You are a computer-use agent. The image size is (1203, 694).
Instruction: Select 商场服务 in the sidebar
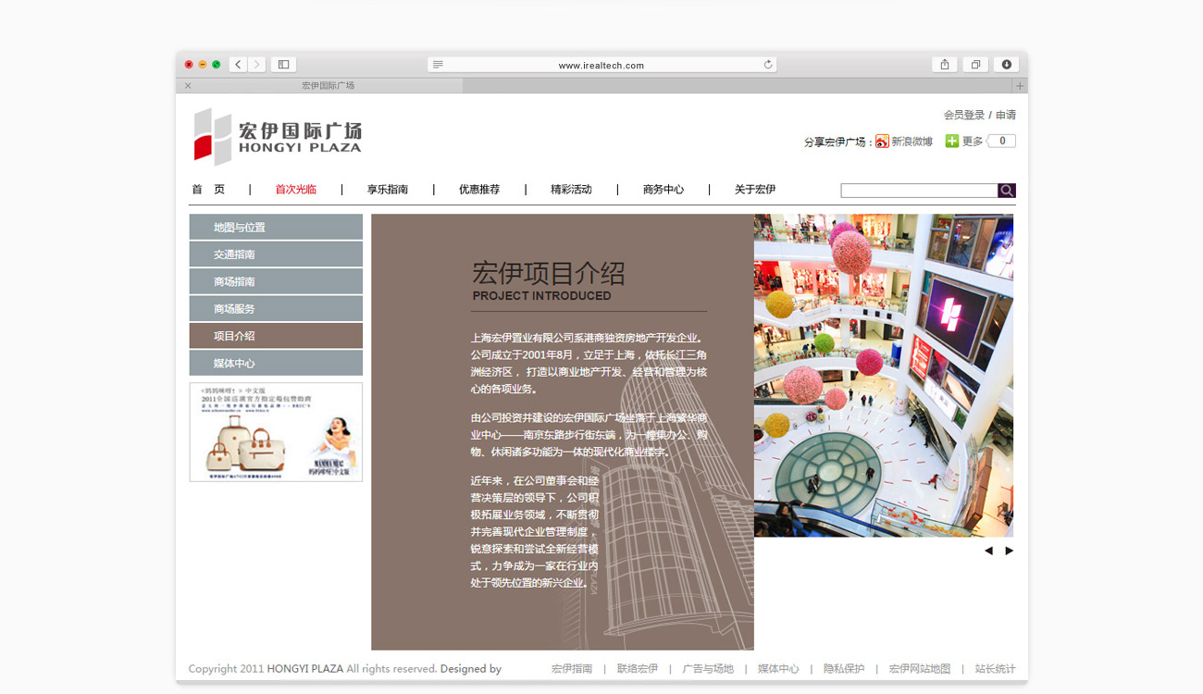pyautogui.click(x=276, y=309)
